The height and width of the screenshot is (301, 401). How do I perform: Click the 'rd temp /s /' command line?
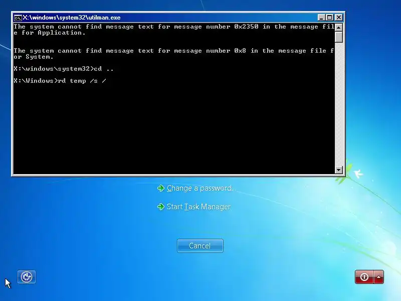60,81
